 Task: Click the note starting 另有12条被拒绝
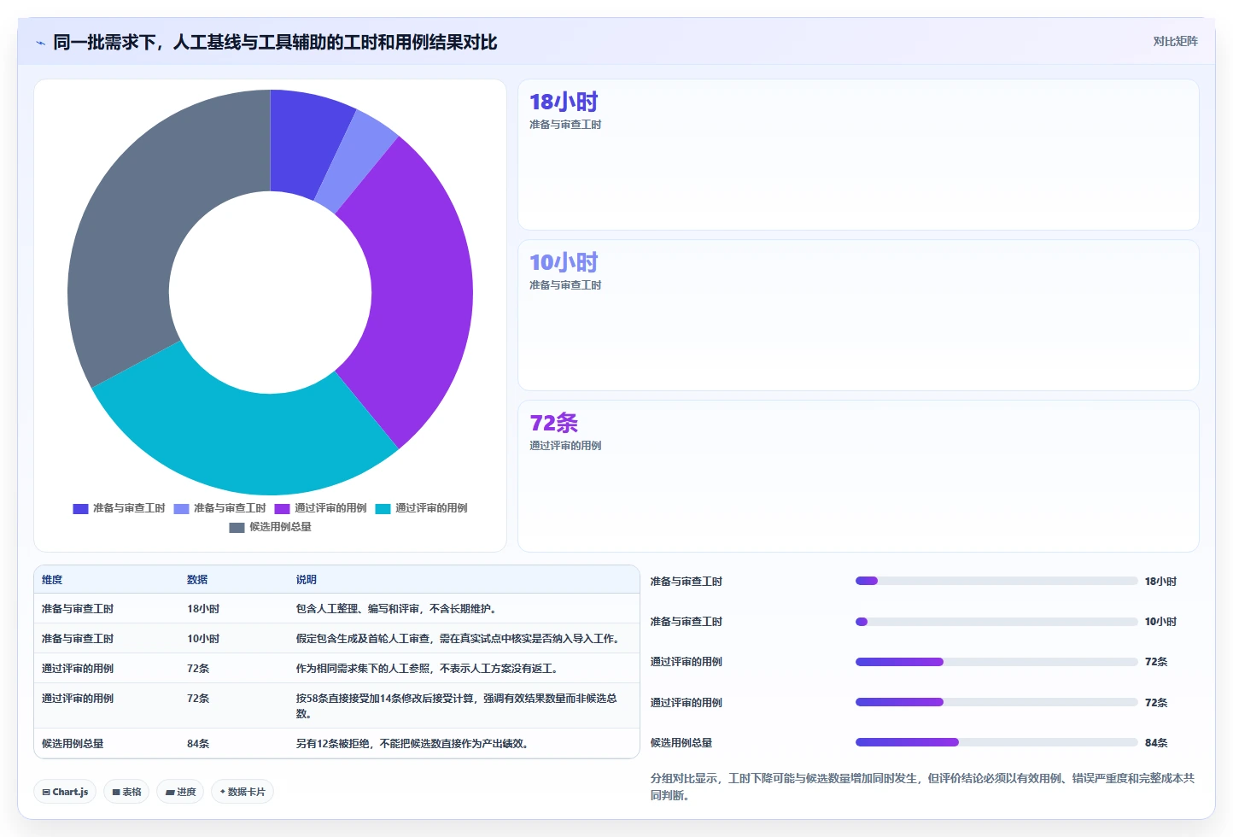tap(413, 744)
